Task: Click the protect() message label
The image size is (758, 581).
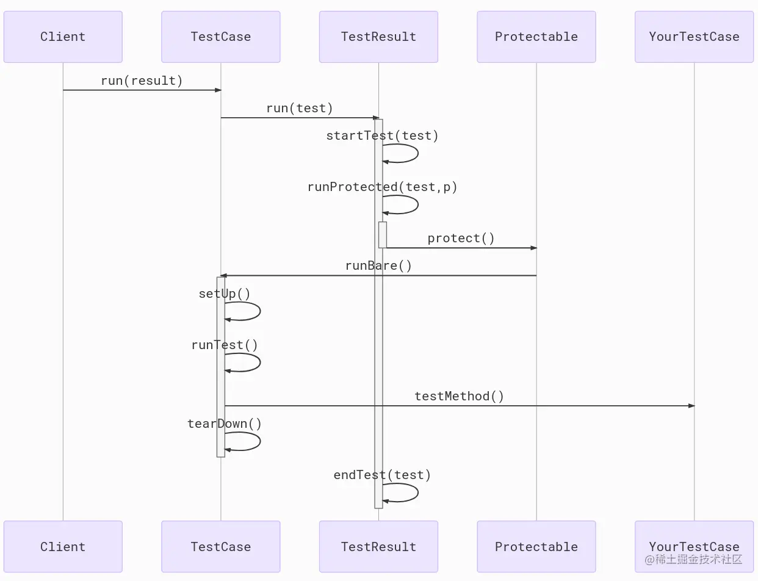Action: 461,238
